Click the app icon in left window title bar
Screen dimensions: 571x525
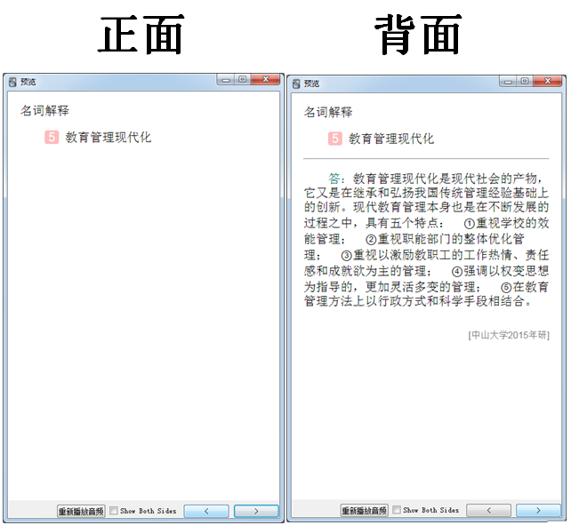pyautogui.click(x=12, y=83)
